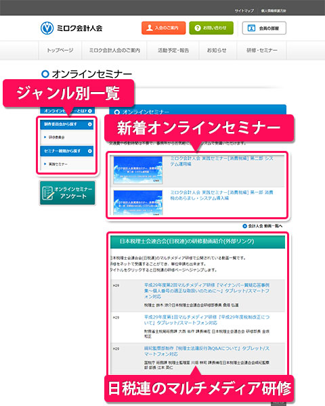The image size is (325, 406).
Task: Click the オンラインセミナーとは? sidebar button
Action: pyautogui.click(x=68, y=110)
